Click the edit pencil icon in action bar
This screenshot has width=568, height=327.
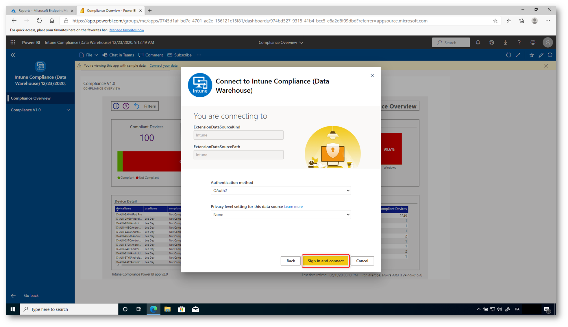point(541,55)
